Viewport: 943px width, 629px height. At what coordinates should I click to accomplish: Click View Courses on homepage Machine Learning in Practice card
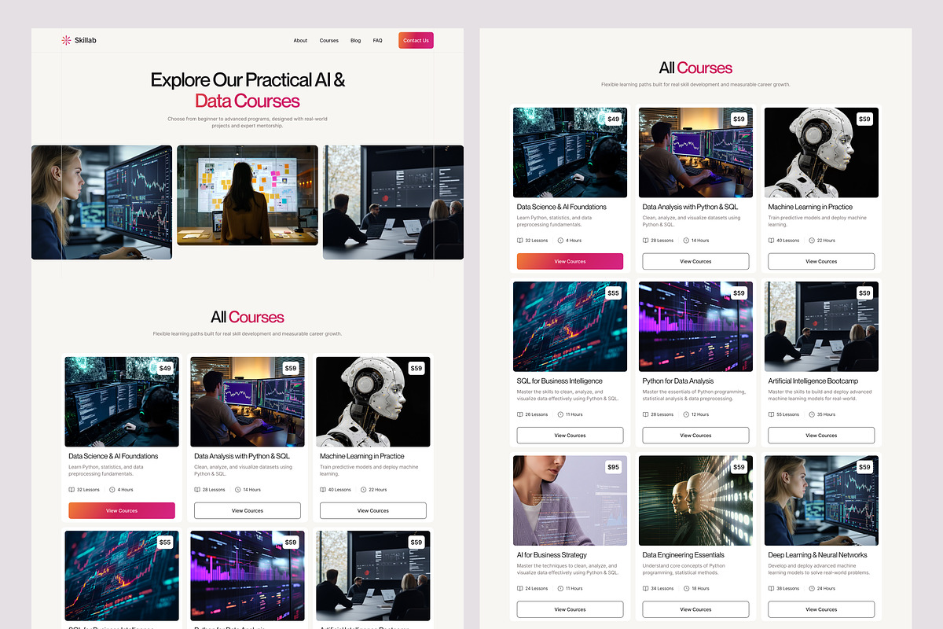373,510
